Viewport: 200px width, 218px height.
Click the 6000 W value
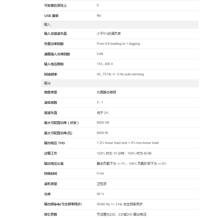(x=102, y=133)
